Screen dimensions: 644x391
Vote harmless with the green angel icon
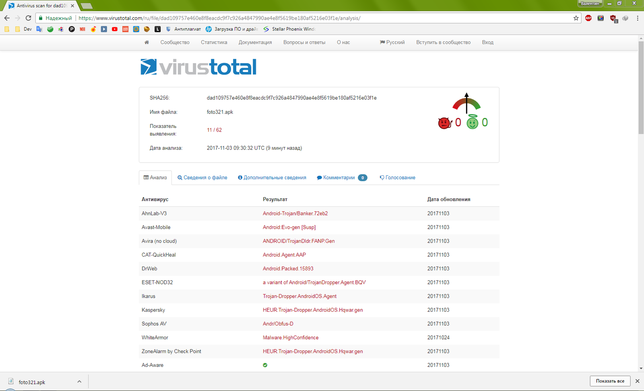pos(473,122)
